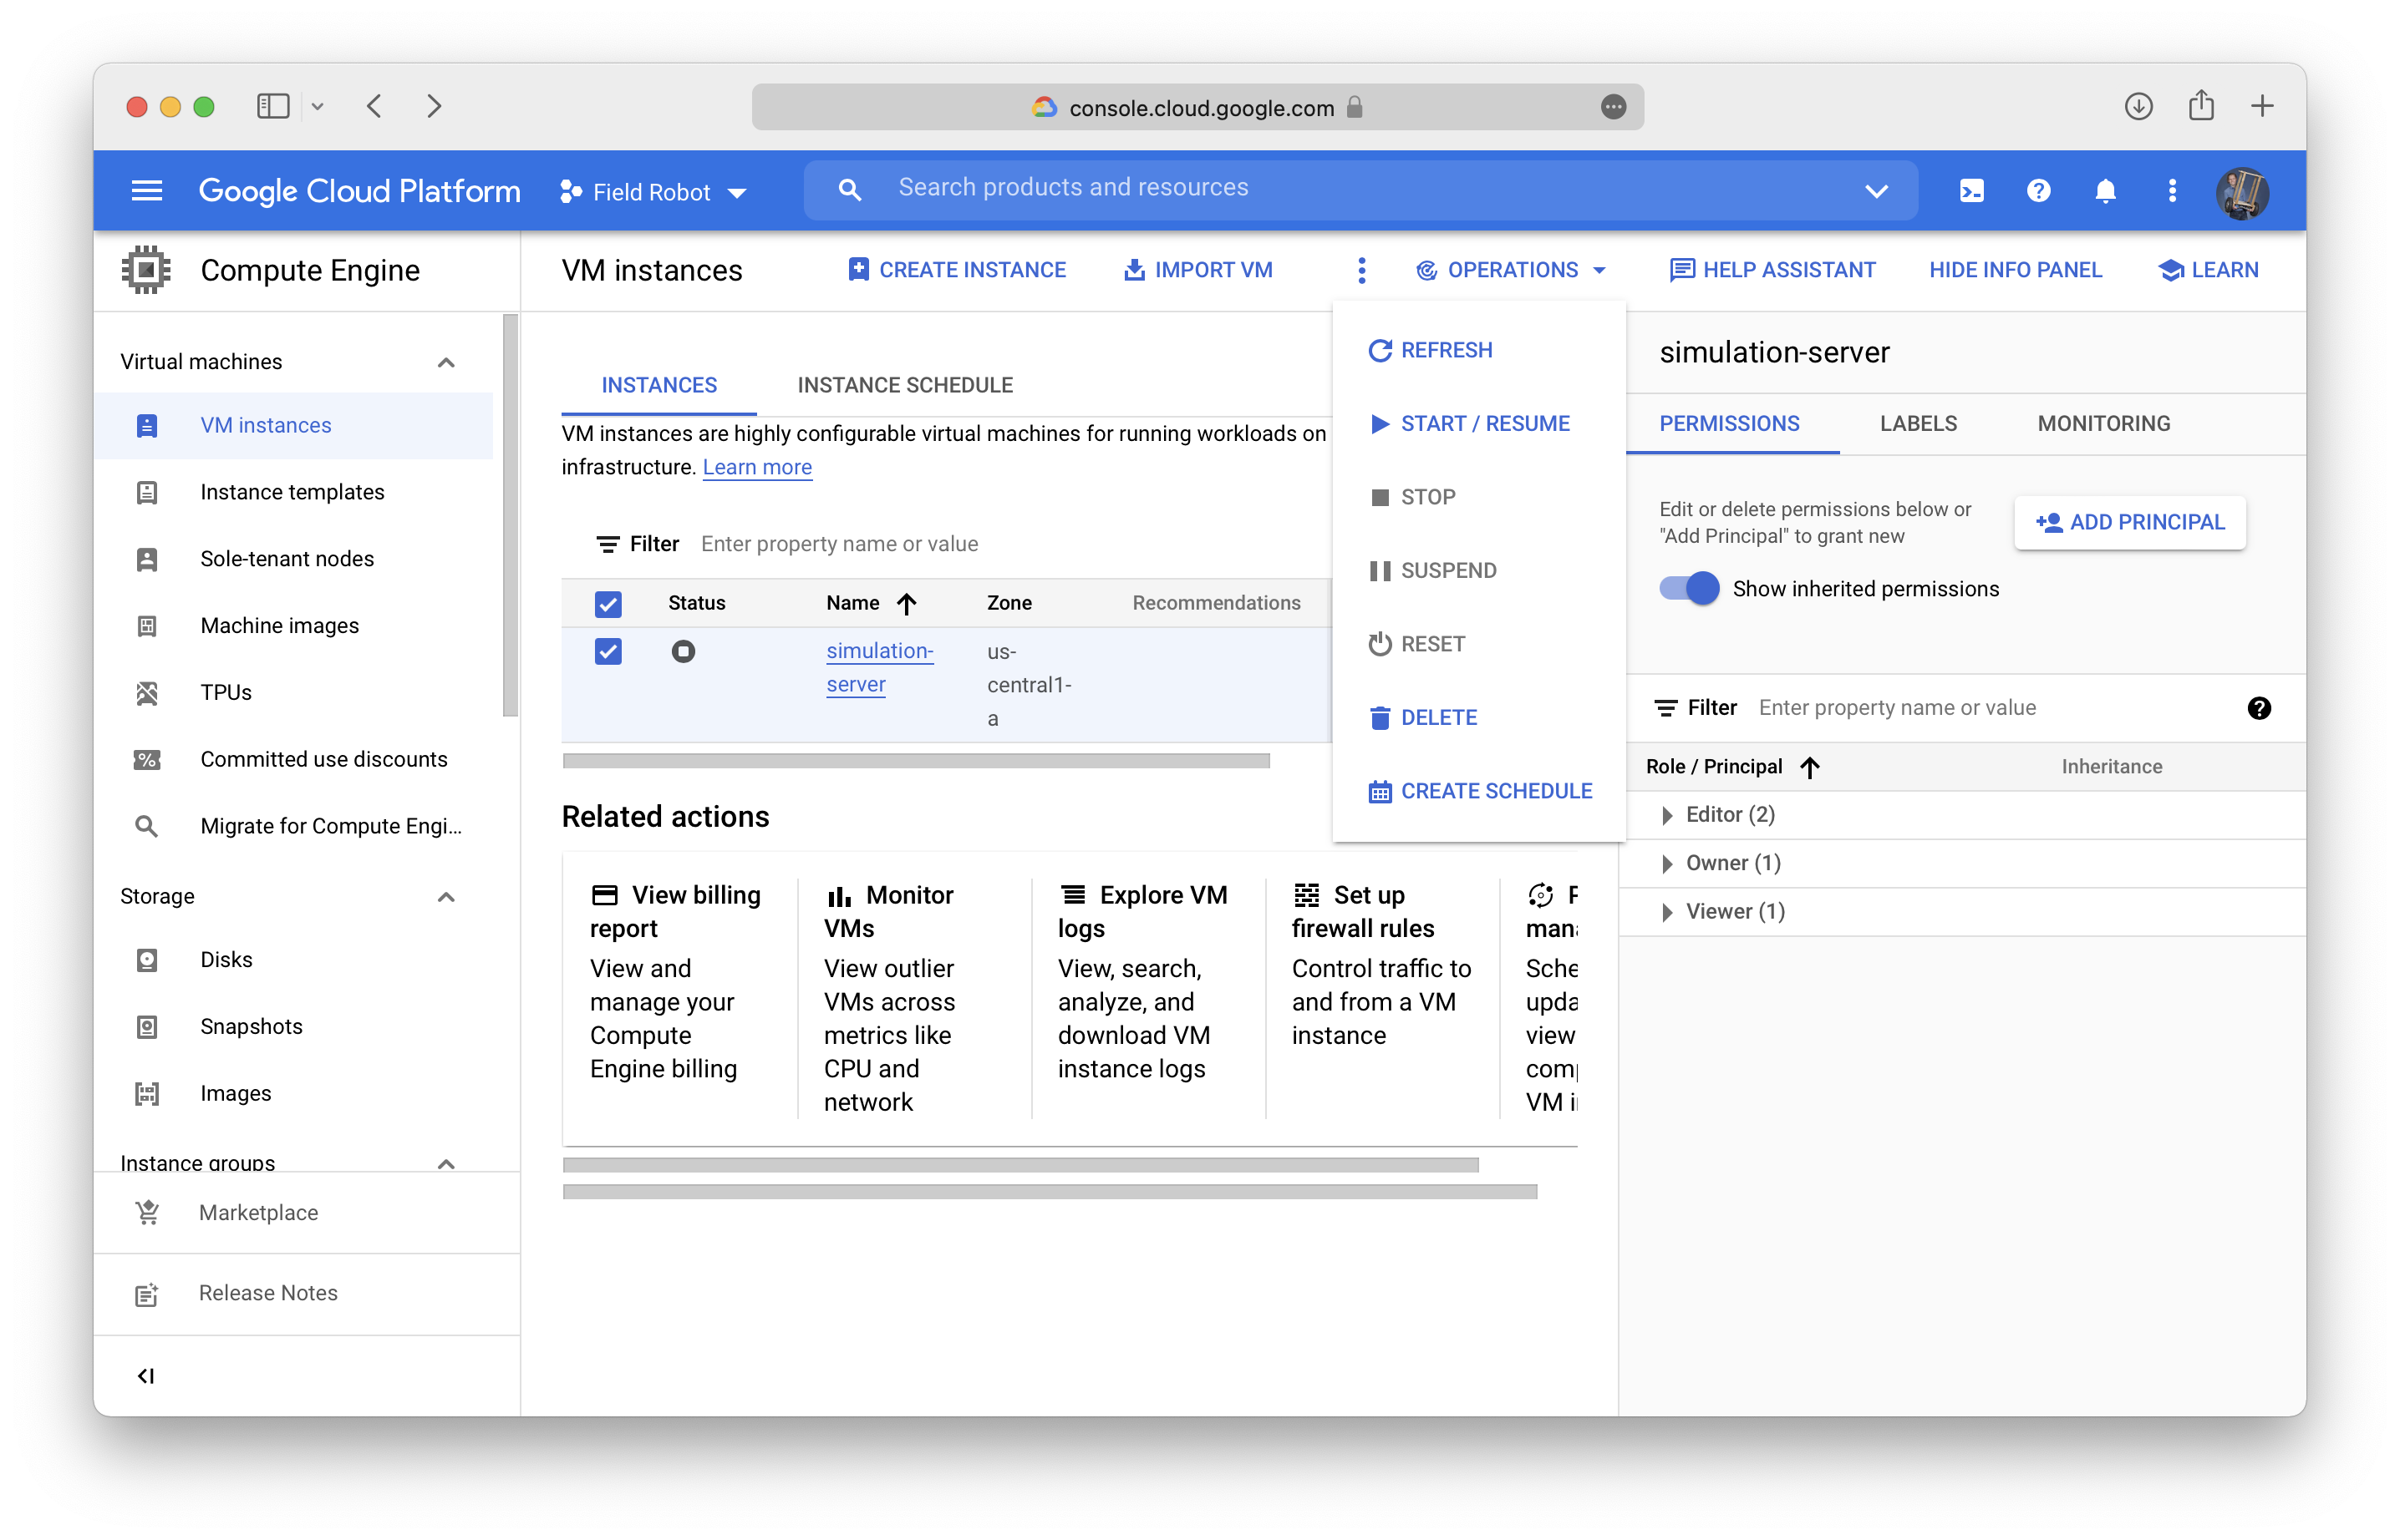Collapse the Instance groups section
2400x1540 pixels.
tap(446, 1163)
